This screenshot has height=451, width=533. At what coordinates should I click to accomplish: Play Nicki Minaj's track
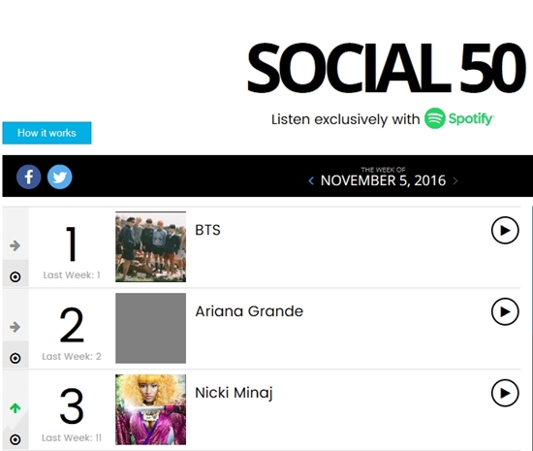coord(505,393)
